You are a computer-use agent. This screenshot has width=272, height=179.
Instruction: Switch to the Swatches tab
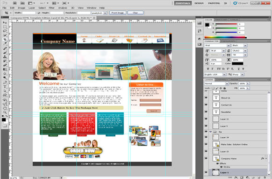click(x=221, y=20)
